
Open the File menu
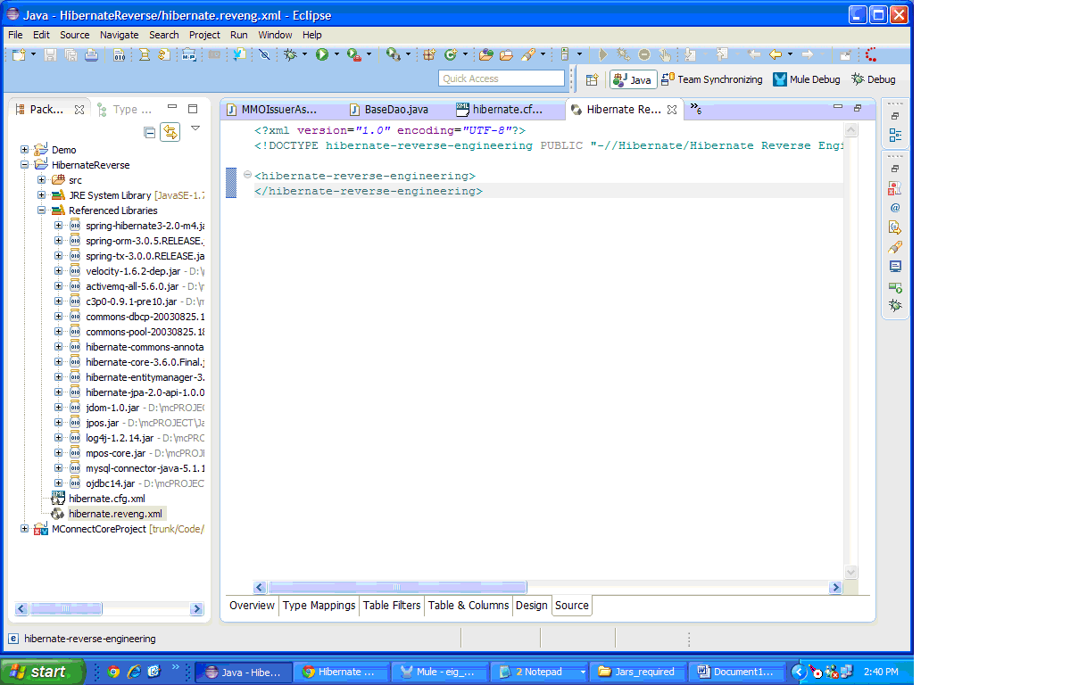click(15, 35)
